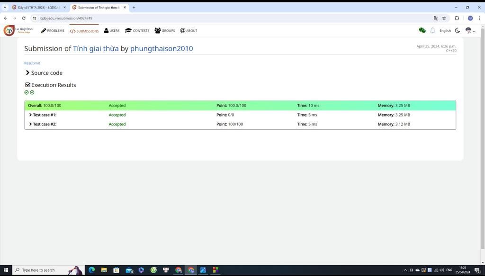
Task: Open the Windows Start menu
Action: coord(6,270)
